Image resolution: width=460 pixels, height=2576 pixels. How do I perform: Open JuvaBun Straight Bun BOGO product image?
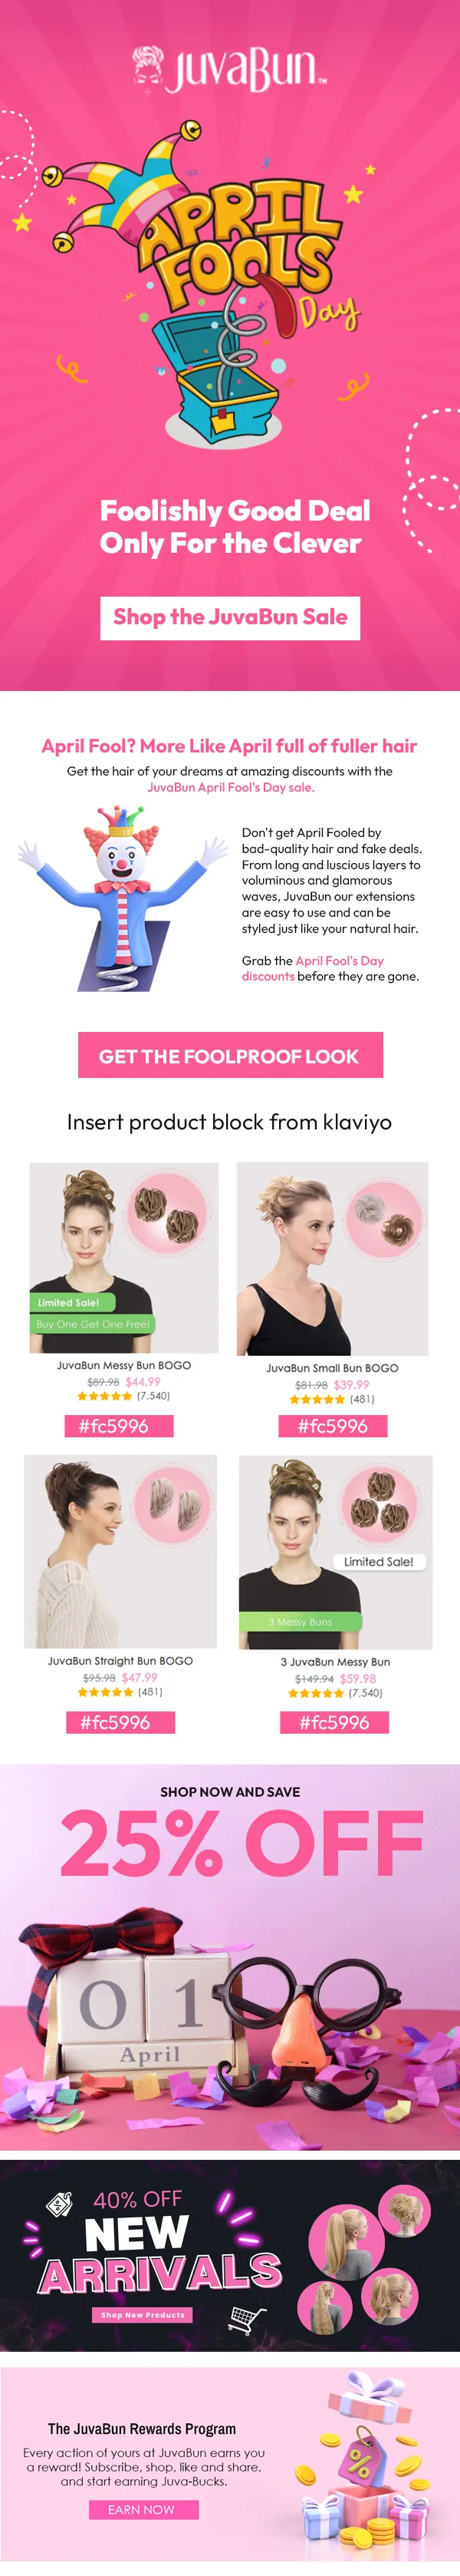point(120,1551)
